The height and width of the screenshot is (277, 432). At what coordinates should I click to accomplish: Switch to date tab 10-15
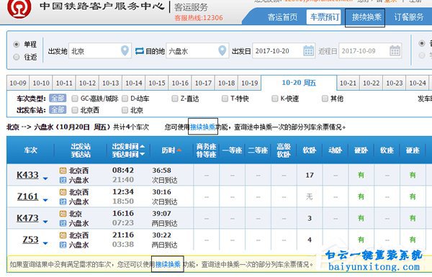point(157,83)
